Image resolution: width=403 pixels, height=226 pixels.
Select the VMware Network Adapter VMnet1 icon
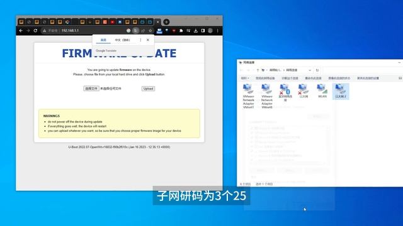[248, 96]
